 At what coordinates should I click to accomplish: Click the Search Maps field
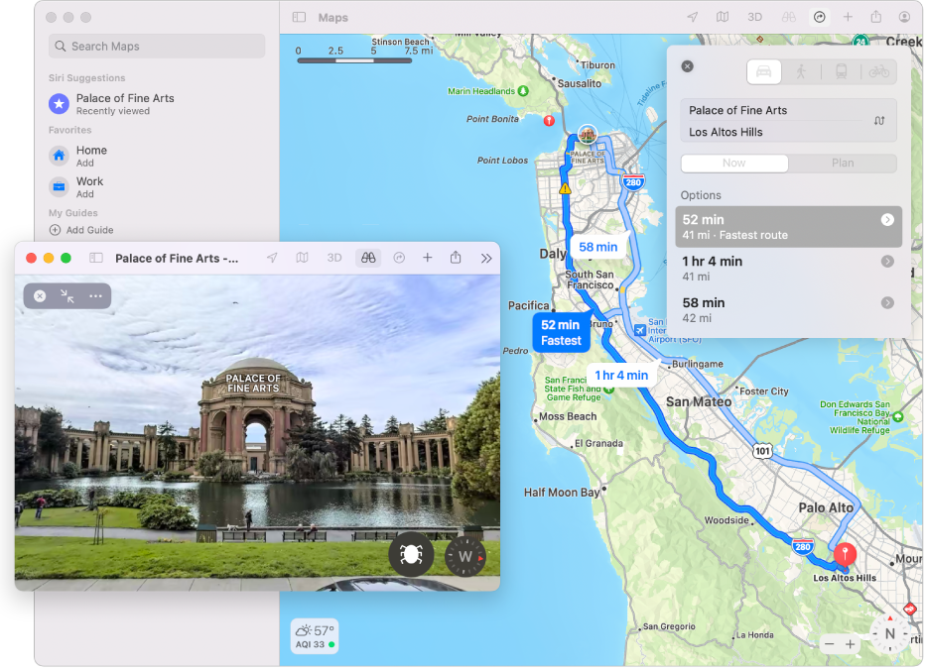point(156,46)
